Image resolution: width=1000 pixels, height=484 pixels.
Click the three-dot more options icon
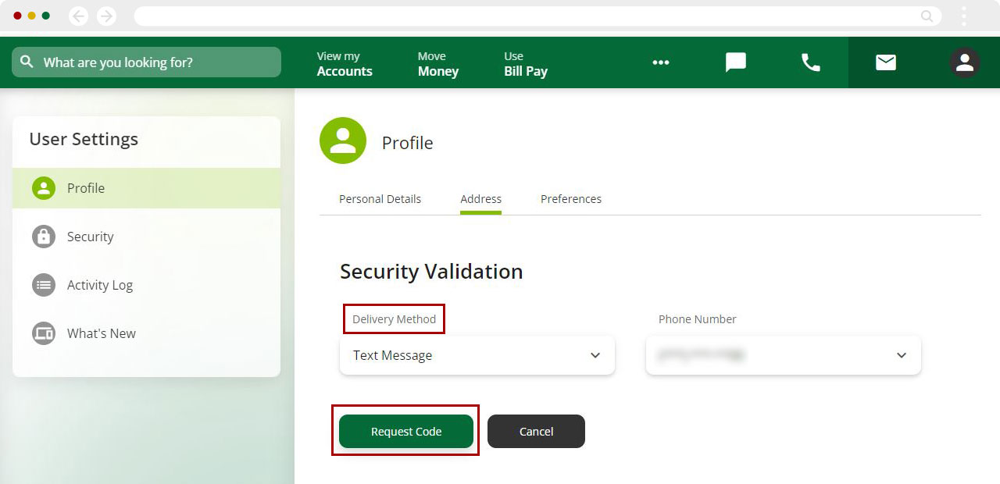[x=661, y=62]
